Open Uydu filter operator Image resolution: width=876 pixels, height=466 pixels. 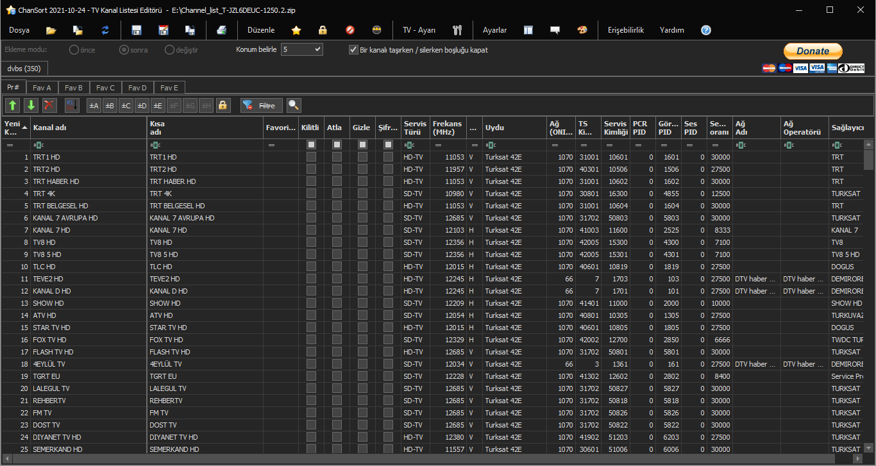490,145
